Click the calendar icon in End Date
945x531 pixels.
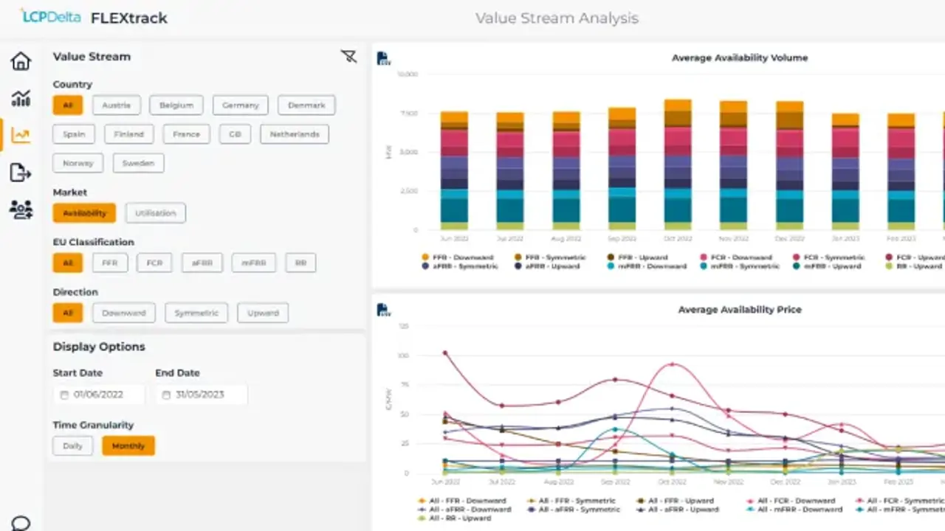tap(167, 395)
